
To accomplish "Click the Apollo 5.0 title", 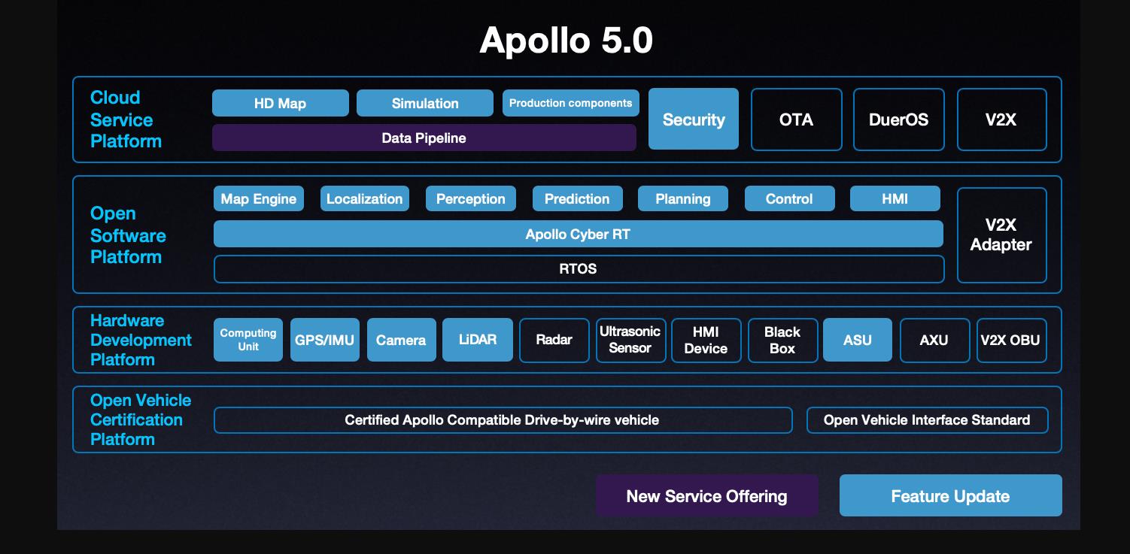I will 566,40.
